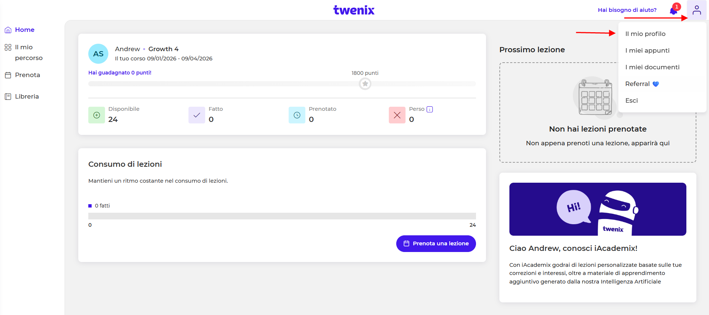Open Referral from the profile menu
The image size is (709, 315).
637,84
